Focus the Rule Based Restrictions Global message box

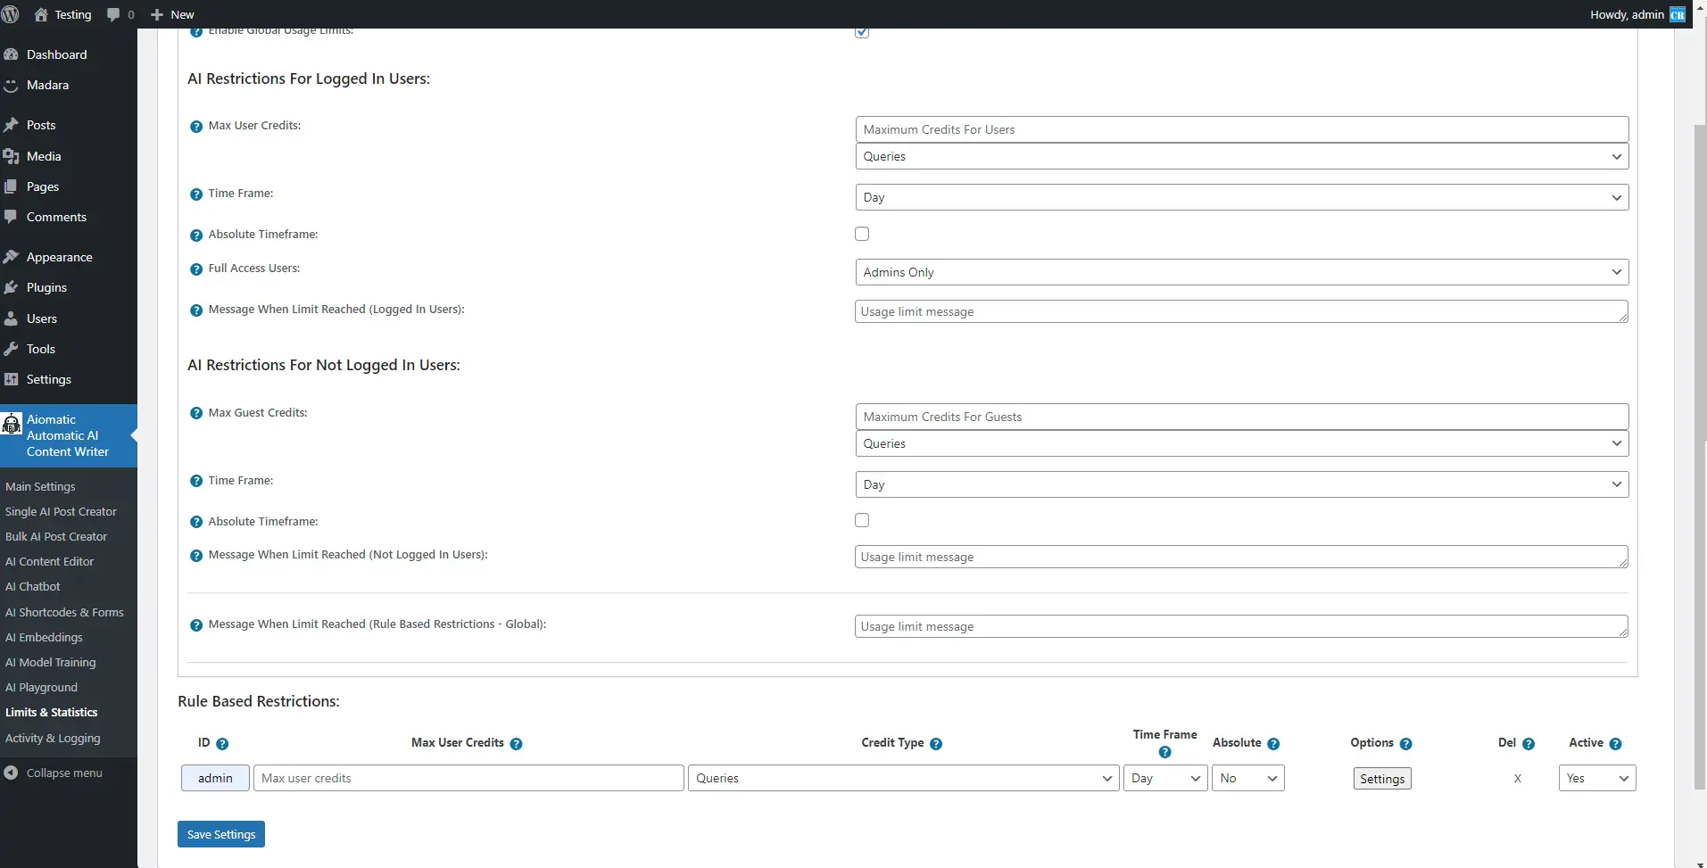pos(1241,626)
